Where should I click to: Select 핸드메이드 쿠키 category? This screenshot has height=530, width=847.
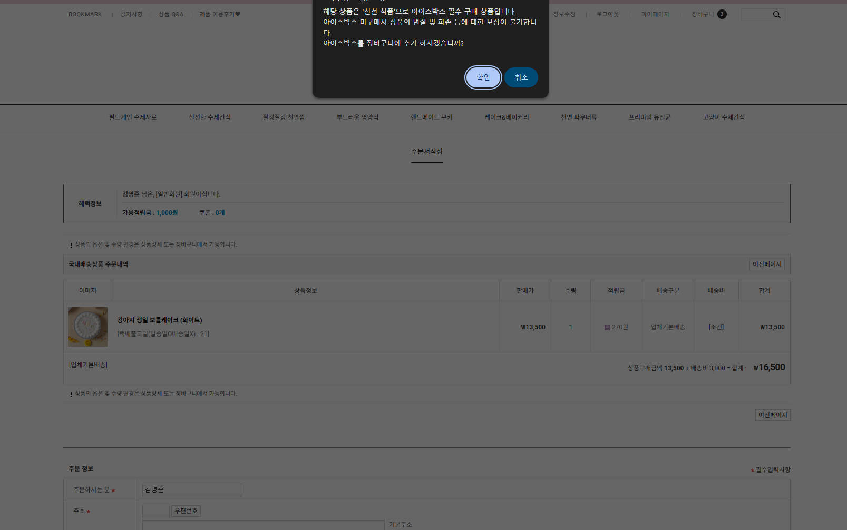tap(431, 117)
